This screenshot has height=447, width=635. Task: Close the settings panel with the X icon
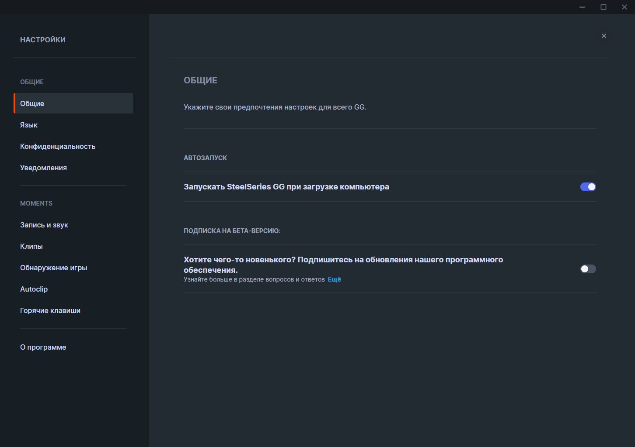point(604,36)
